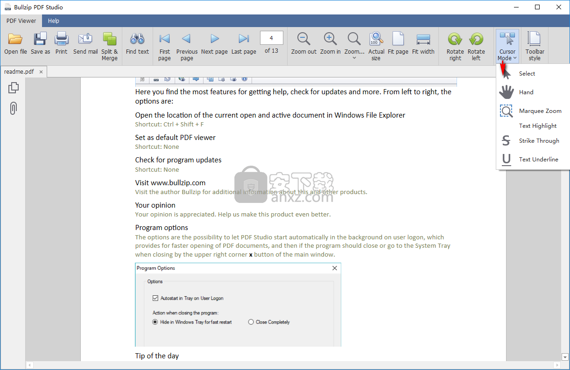Click the 'Check for program updates' heading
The width and height of the screenshot is (570, 370).
[178, 160]
